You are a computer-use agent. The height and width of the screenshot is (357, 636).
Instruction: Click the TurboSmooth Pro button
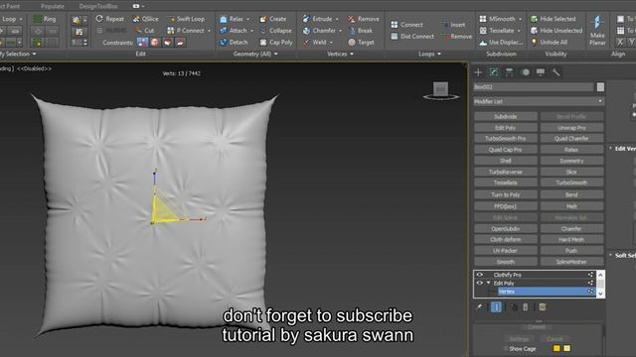pyautogui.click(x=506, y=139)
